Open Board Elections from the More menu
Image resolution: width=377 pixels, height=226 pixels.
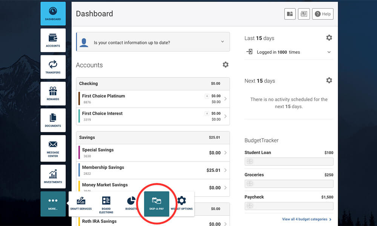106,205
